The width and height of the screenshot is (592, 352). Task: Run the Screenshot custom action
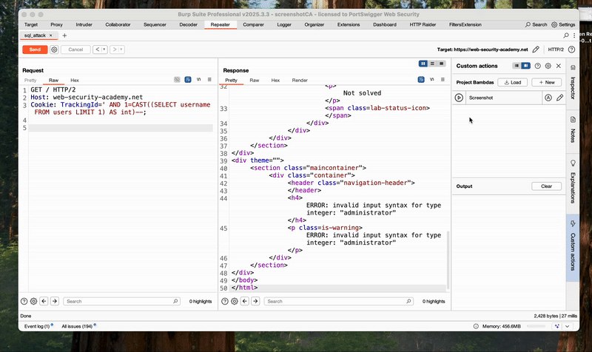click(x=459, y=97)
